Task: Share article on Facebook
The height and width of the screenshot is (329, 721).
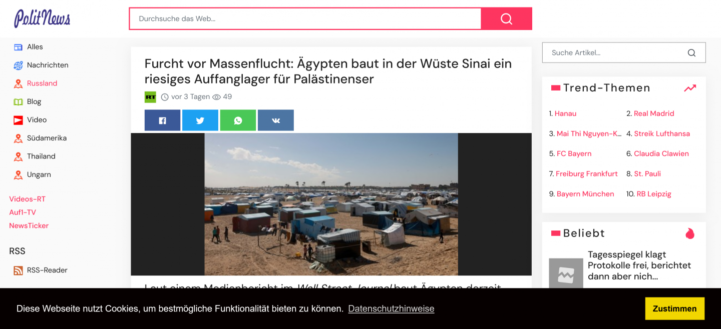Action: (x=162, y=120)
